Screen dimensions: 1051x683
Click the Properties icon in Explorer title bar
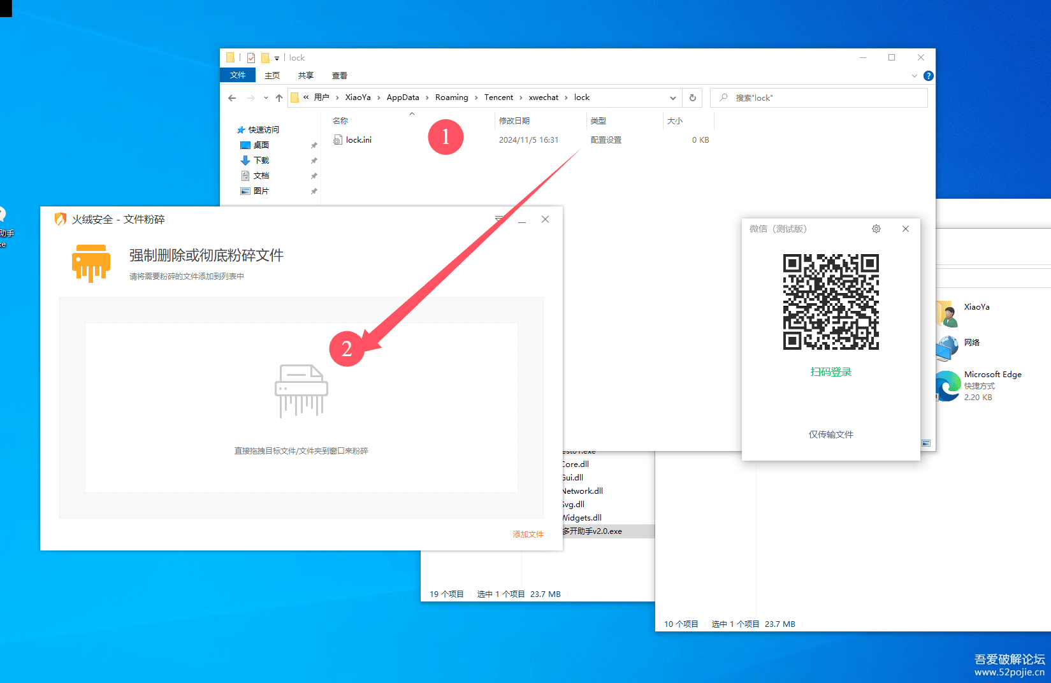[x=251, y=58]
